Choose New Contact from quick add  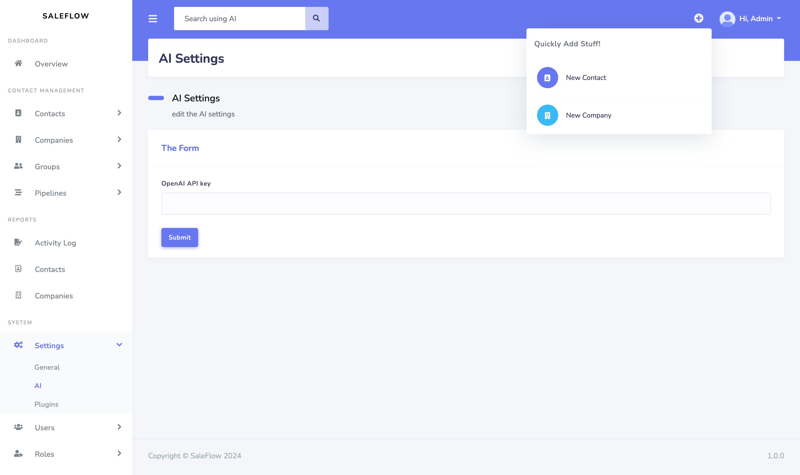pyautogui.click(x=586, y=78)
